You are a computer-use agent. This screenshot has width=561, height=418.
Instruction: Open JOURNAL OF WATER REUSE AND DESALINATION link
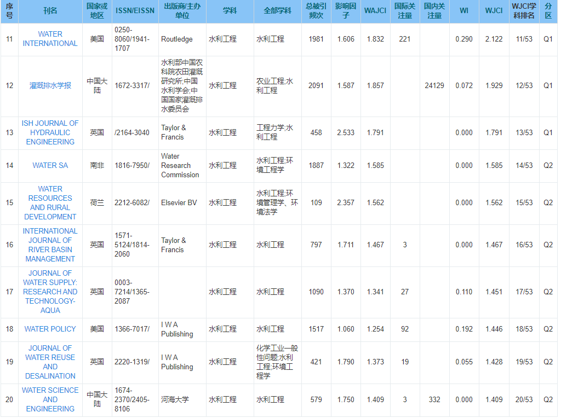[x=50, y=362]
